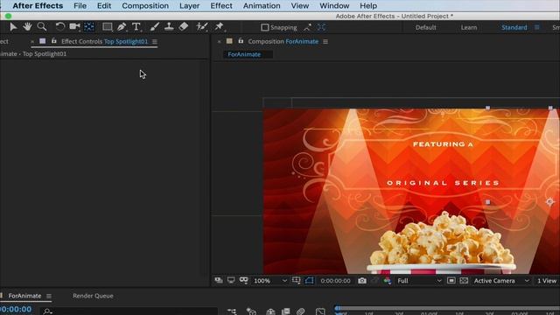Select the Selection arrow tool

13,27
